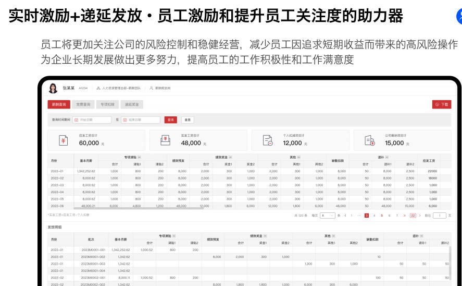Click the 公司缴纳项合计 icon

tap(369, 140)
